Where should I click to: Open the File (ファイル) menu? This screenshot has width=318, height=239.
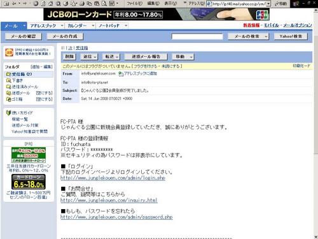(134, 3)
